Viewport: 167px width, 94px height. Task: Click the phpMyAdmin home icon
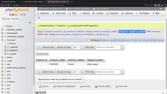[10, 15]
